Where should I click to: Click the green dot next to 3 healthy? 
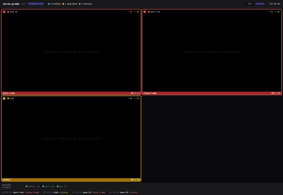click(49, 4)
